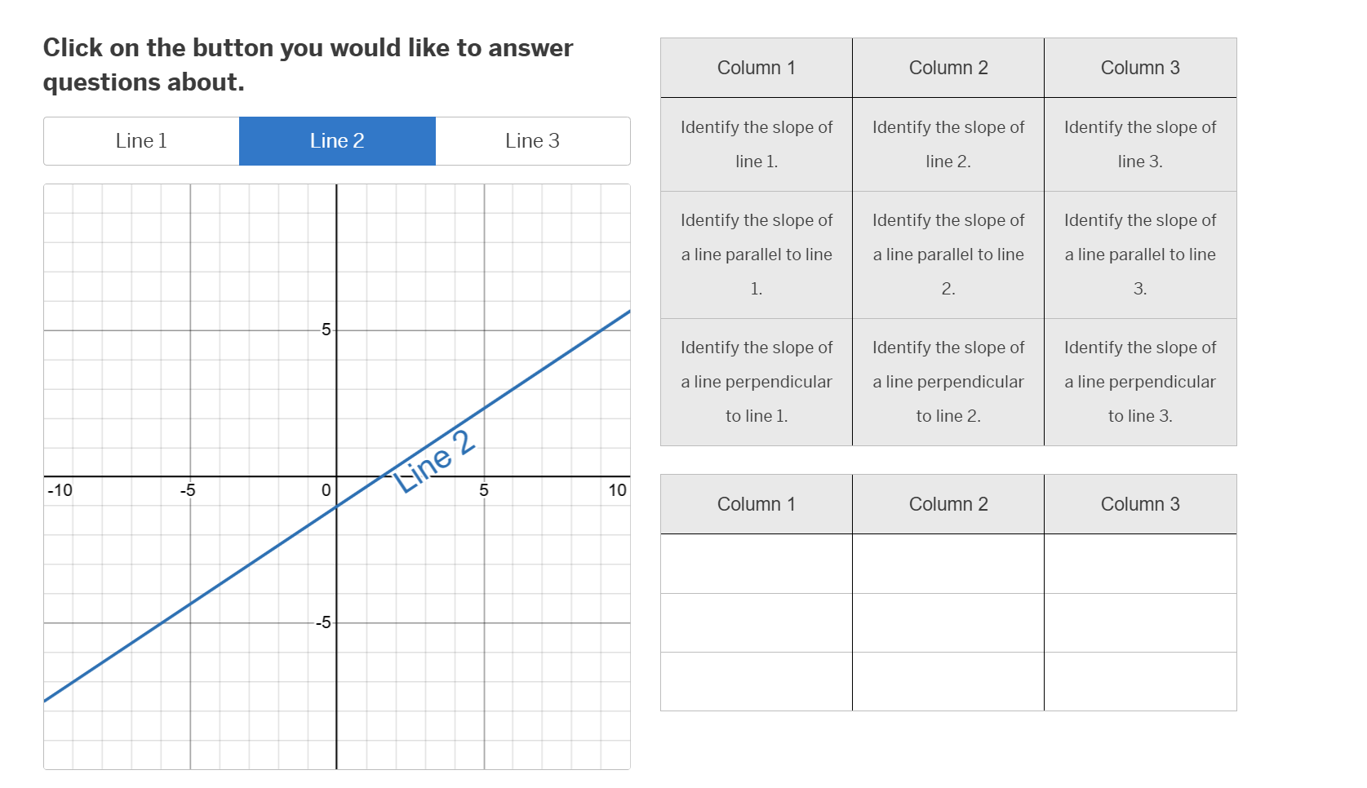The image size is (1367, 788).
Task: Click the Column 2 header in top table
Action: [948, 68]
